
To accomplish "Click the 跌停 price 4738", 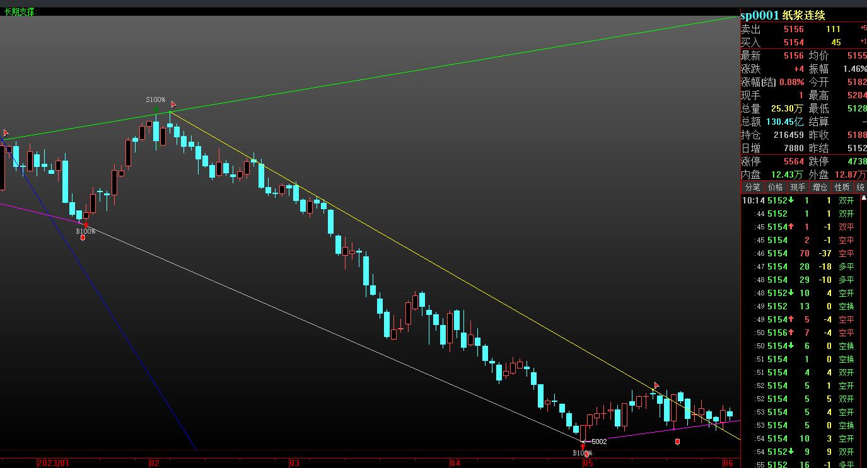I will click(857, 161).
